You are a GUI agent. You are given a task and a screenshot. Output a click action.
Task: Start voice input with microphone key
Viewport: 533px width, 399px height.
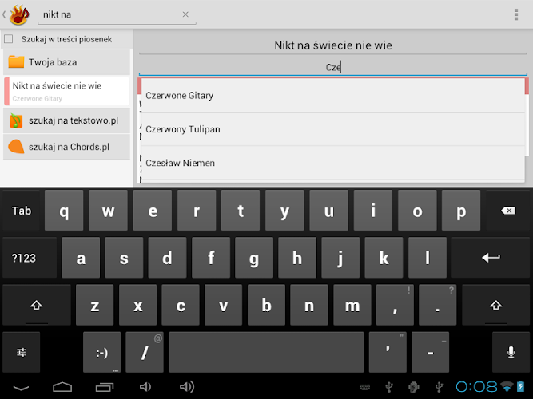(x=511, y=352)
